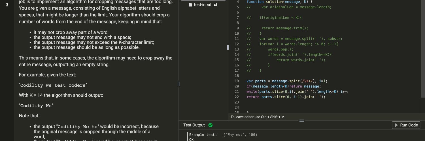Click the play icon in the Run Code button
425x141 pixels.
pyautogui.click(x=396, y=125)
